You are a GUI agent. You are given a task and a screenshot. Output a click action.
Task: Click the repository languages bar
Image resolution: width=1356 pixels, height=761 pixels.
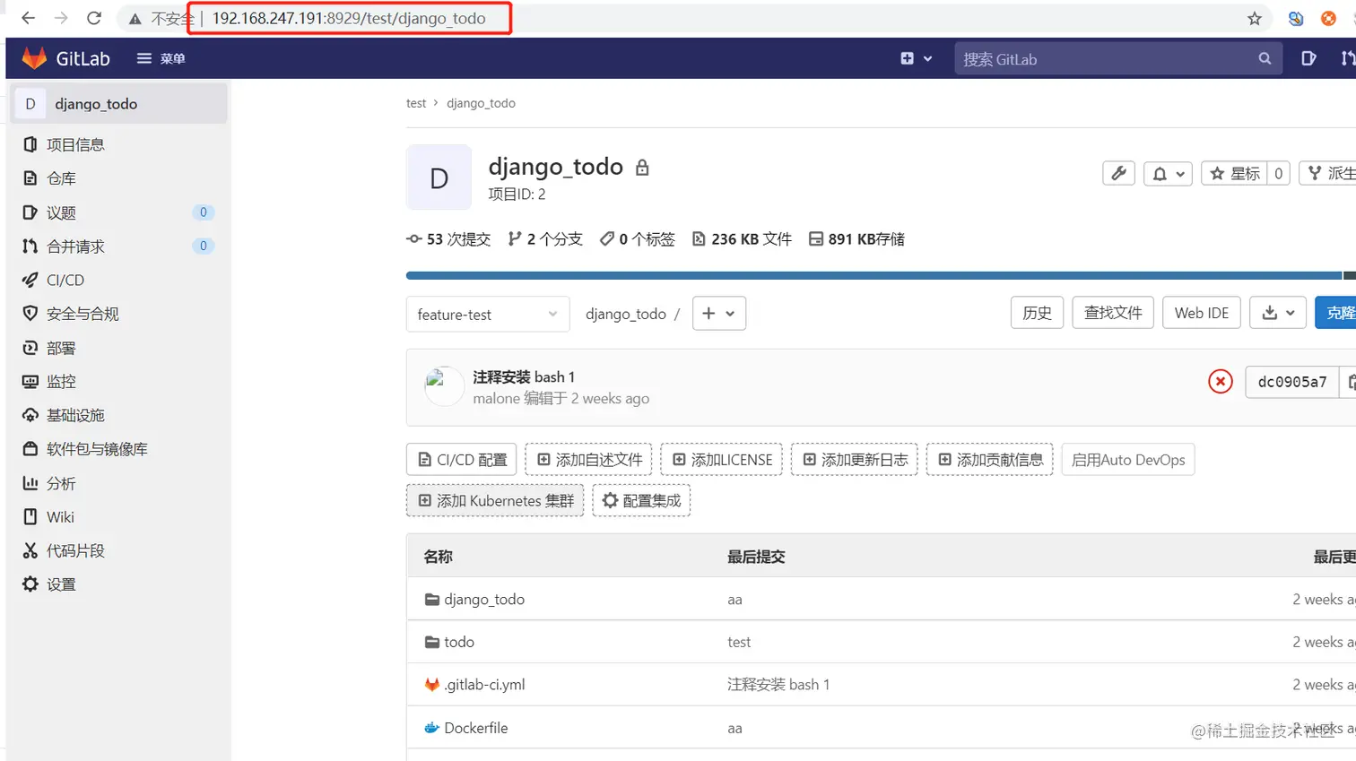click(x=881, y=275)
